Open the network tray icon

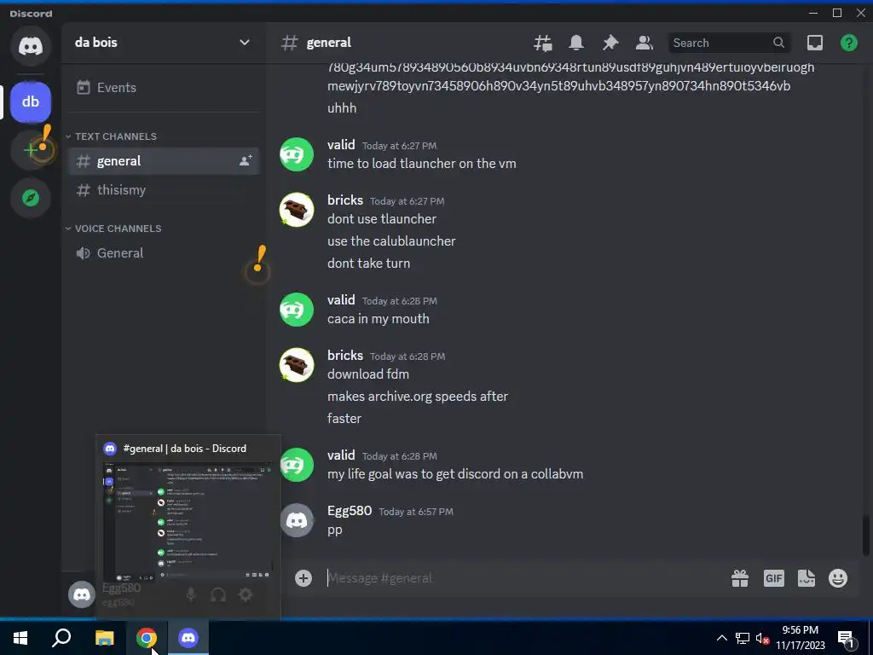tap(743, 638)
